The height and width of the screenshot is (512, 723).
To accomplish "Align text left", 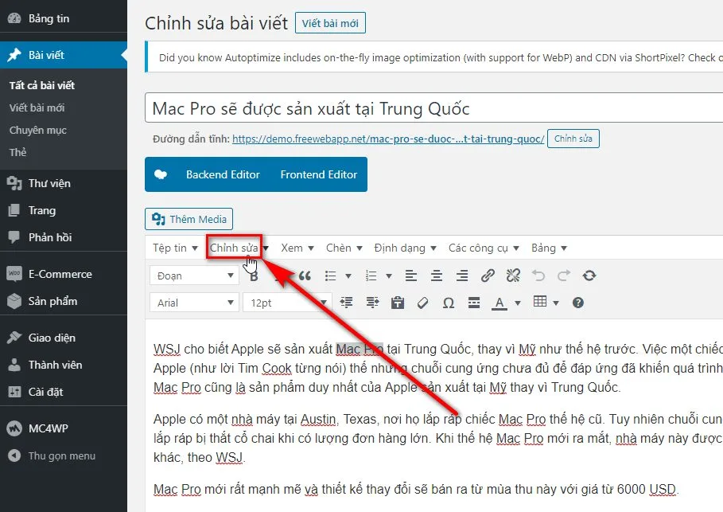I will pos(411,276).
